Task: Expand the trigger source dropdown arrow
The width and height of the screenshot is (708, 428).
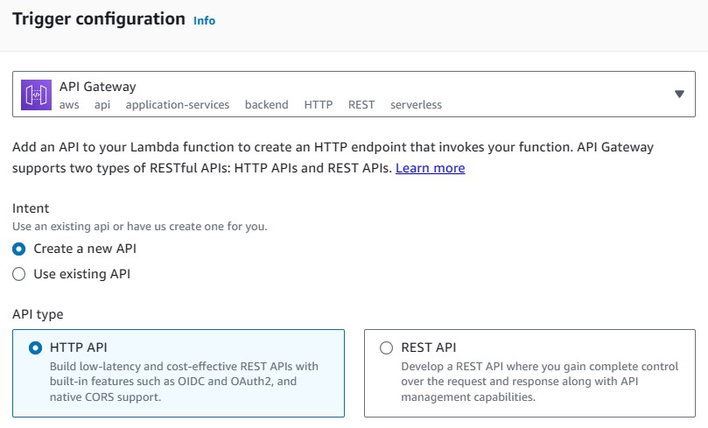Action: click(x=679, y=95)
